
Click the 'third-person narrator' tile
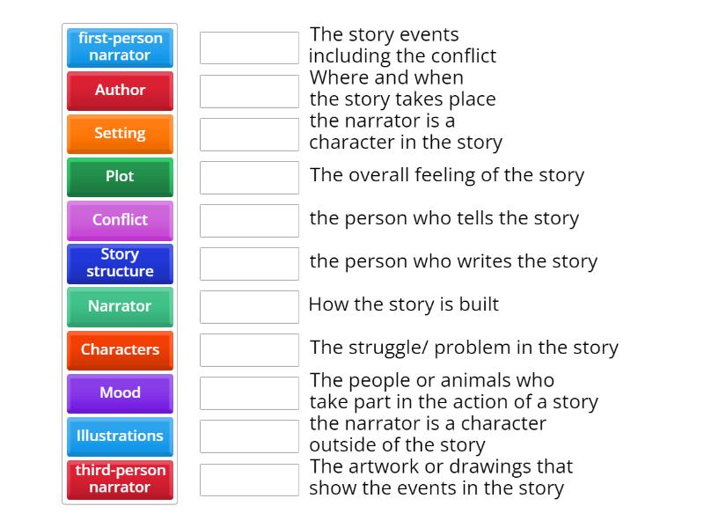[121, 480]
